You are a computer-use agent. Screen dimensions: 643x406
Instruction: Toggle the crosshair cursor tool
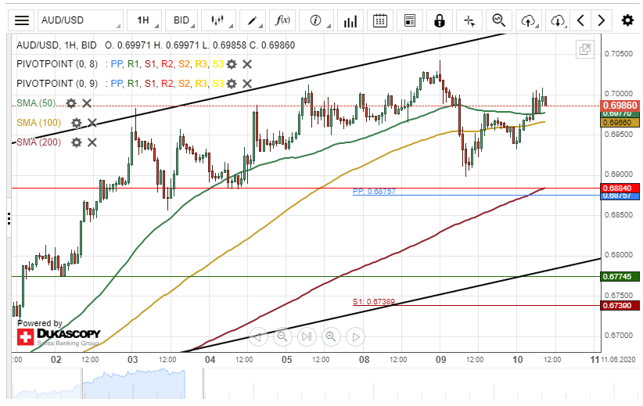coord(469,20)
